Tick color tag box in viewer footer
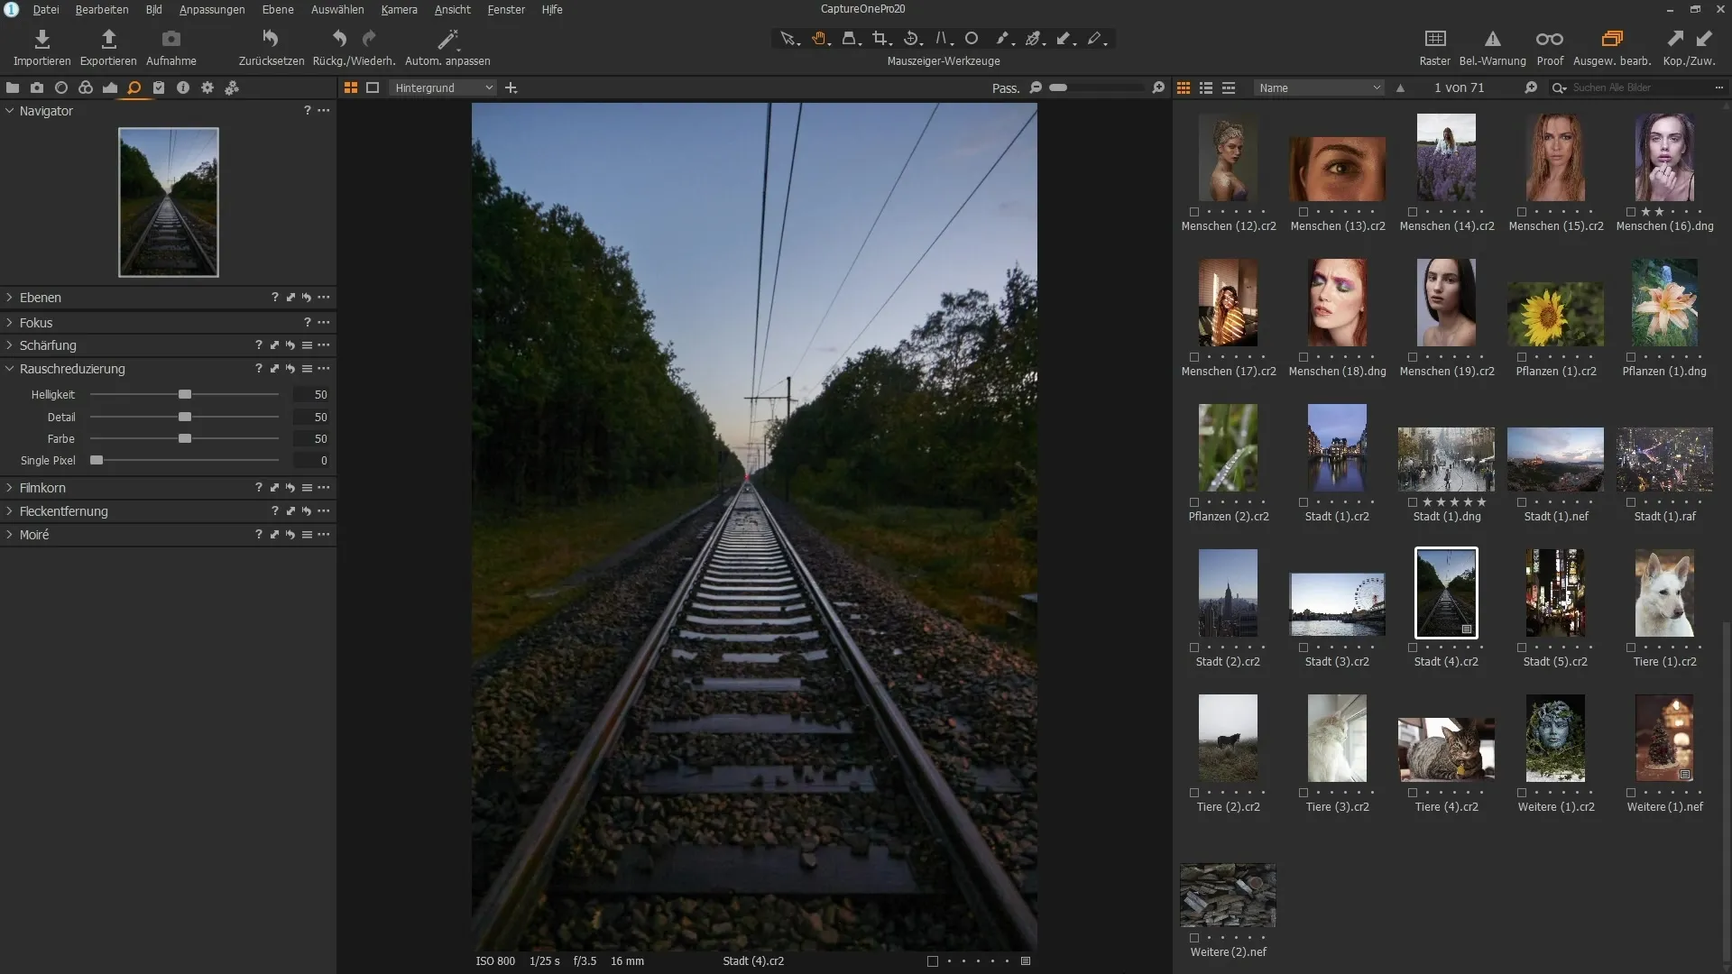 [x=933, y=961]
